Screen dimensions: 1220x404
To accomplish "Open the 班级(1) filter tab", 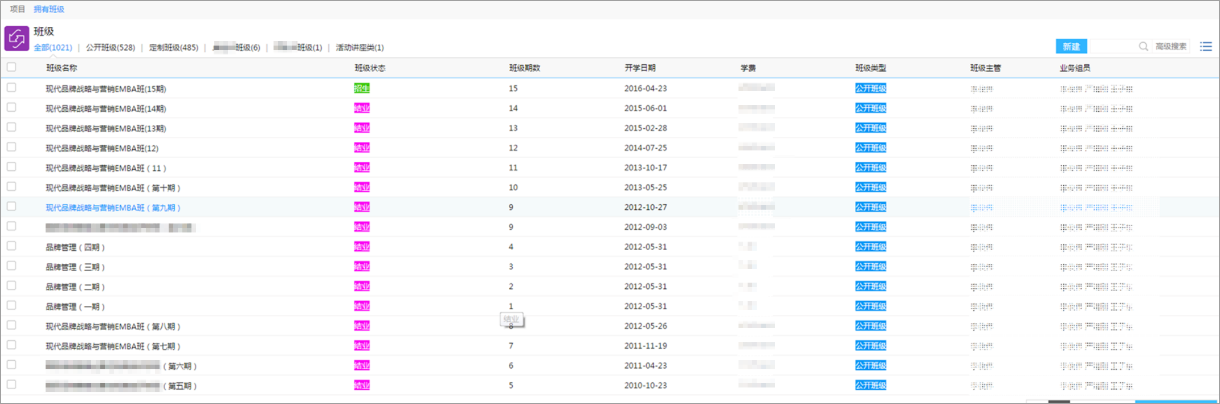I will click(x=298, y=48).
